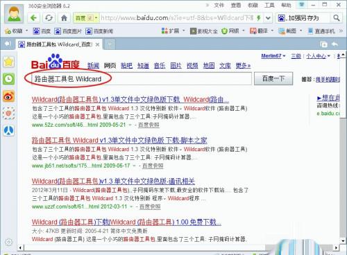Click the dashed-circle sidebar icon
This screenshot has width=347, height=255.
pos(8,113)
